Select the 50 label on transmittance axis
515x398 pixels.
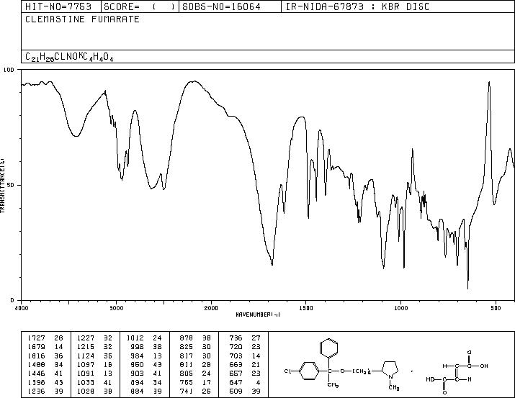coord(11,185)
